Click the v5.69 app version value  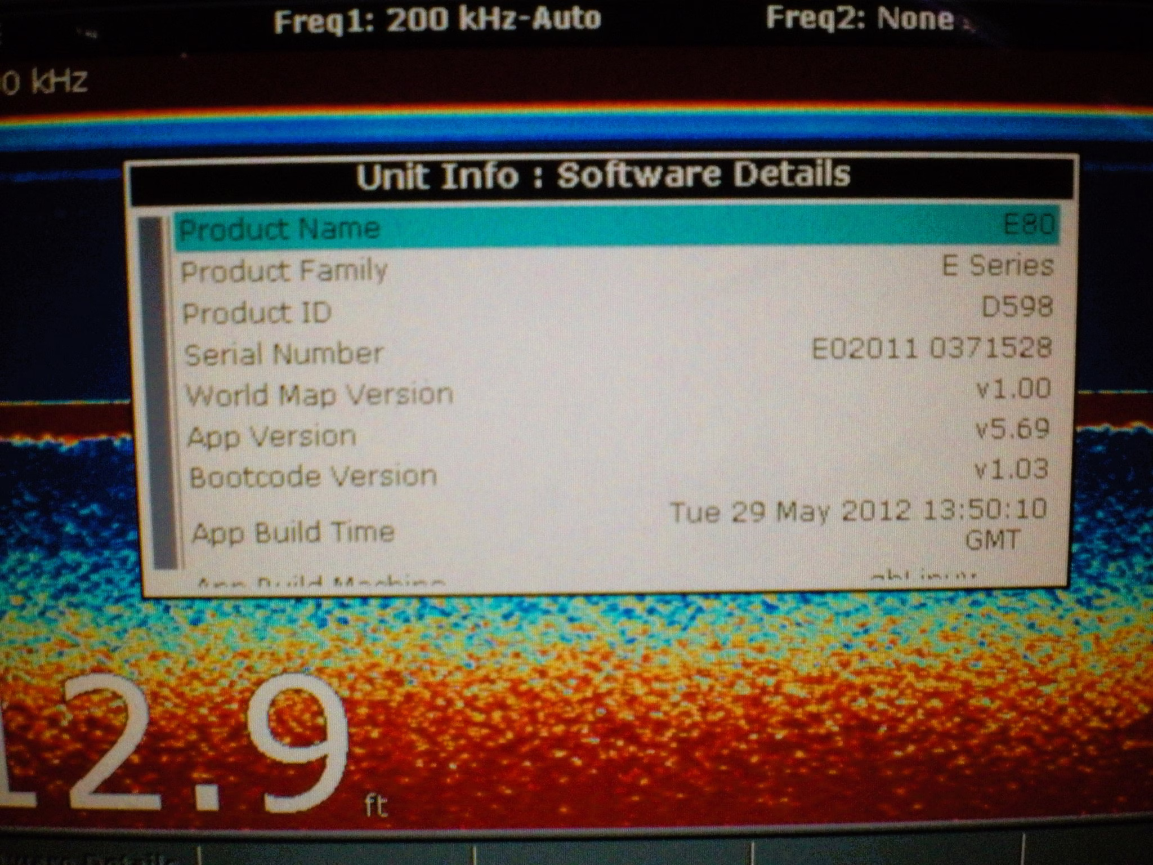(1012, 429)
